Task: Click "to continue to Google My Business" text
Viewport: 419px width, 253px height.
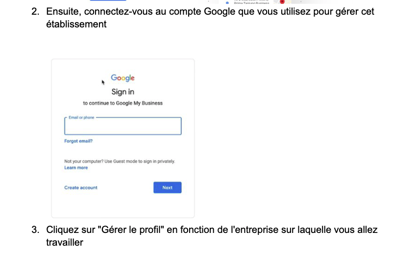Action: click(x=123, y=103)
